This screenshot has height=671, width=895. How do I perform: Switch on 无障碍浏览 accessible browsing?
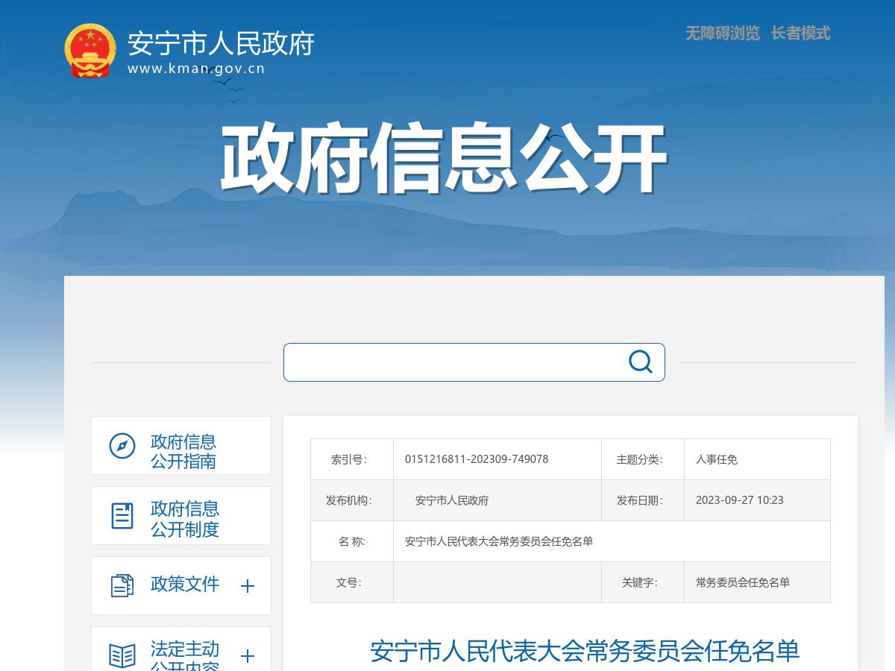tap(720, 34)
